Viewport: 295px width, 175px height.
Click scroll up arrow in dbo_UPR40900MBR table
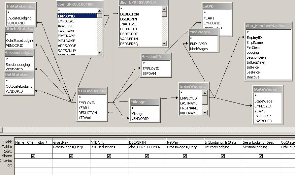point(164,9)
